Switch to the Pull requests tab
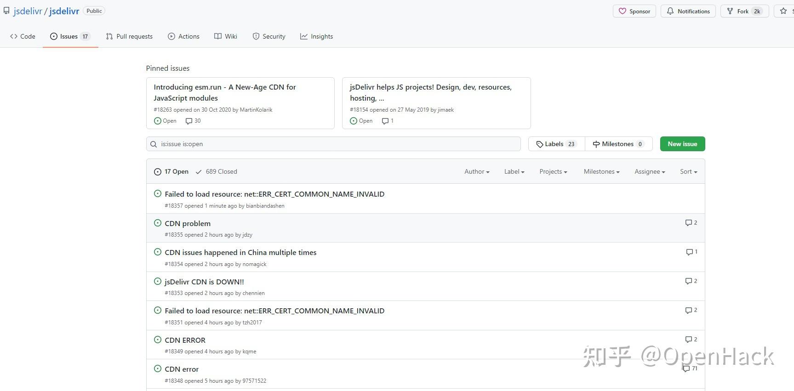 tap(129, 36)
